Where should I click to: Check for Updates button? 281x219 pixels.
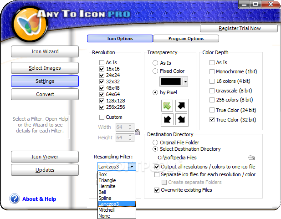45,170
